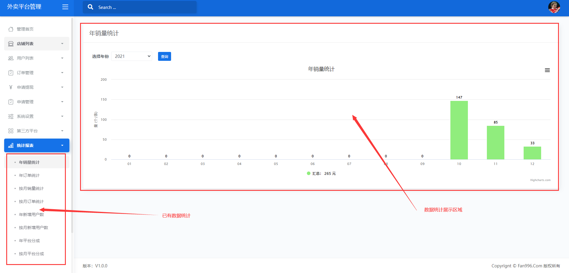Click the chart title 年销量统计

(321, 69)
